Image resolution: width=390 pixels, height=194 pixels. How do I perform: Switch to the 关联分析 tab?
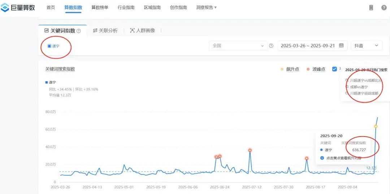(105, 31)
